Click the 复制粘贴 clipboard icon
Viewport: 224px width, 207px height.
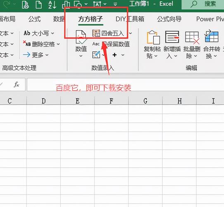(x=153, y=37)
